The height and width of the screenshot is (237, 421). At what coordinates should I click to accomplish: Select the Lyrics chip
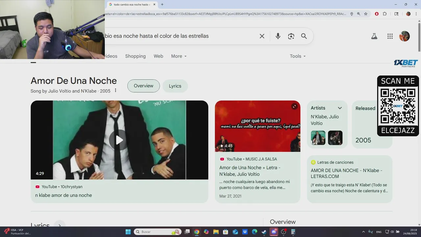(175, 86)
